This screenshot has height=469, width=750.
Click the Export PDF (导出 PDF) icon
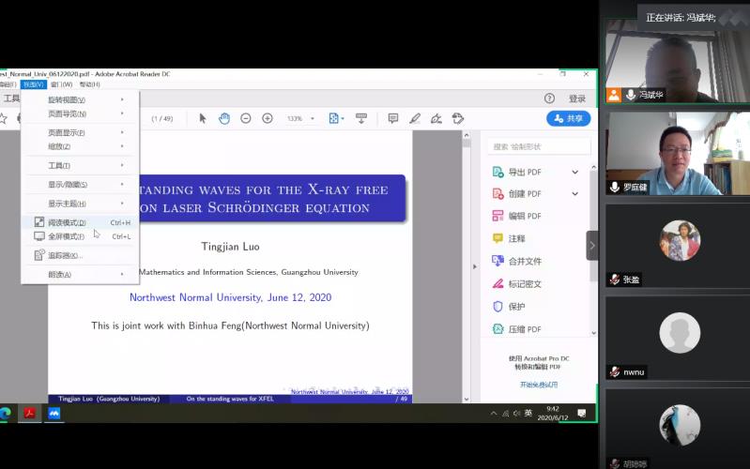tap(498, 172)
